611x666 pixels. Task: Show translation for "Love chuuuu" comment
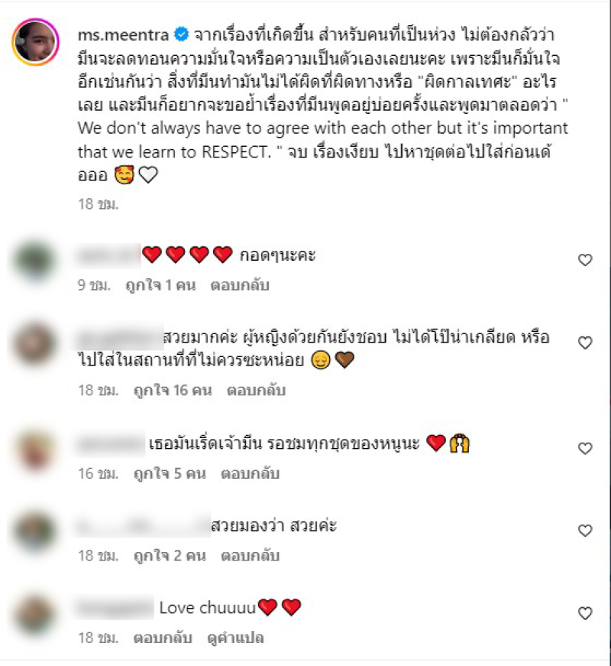click(235, 638)
